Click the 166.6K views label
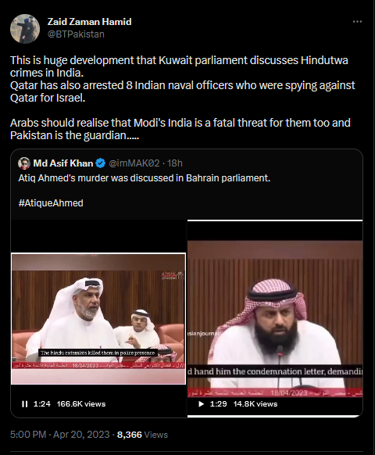 click(81, 404)
